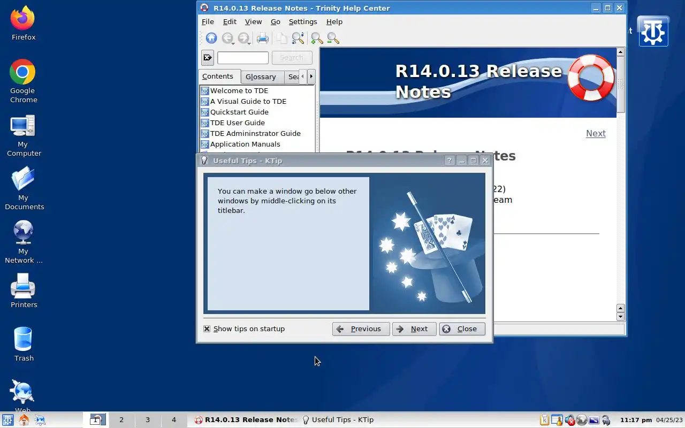Screen dimensions: 685x428
Task: Zoom in the help text
Action: (x=317, y=38)
